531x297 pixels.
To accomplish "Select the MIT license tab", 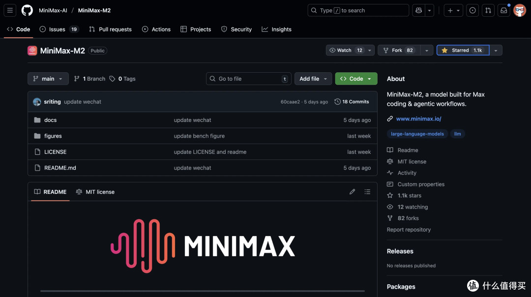I will tap(95, 192).
